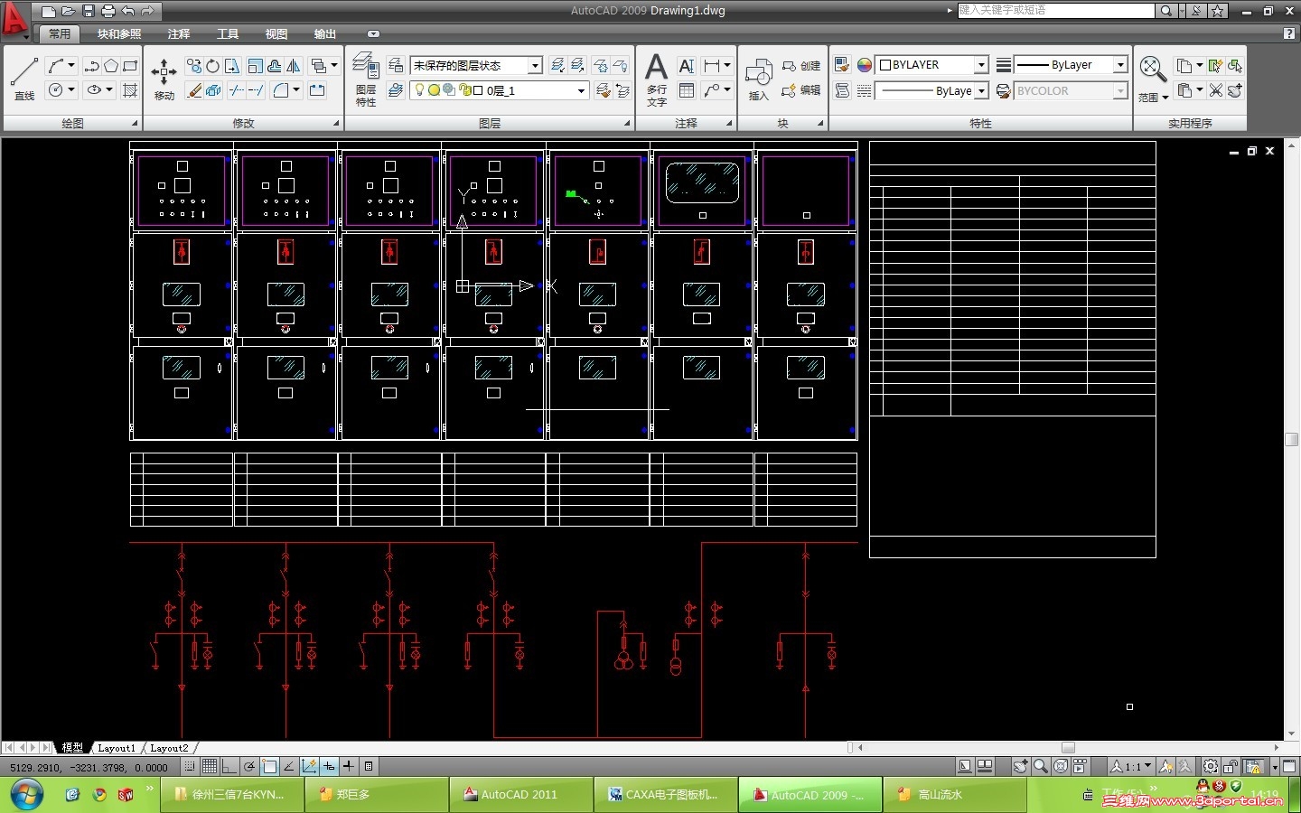1301x813 pixels.
Task: Toggle Snap mode in the status bar
Action: click(x=190, y=766)
